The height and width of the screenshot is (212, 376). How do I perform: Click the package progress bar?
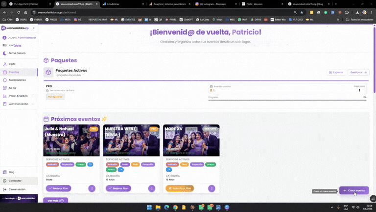click(287, 100)
